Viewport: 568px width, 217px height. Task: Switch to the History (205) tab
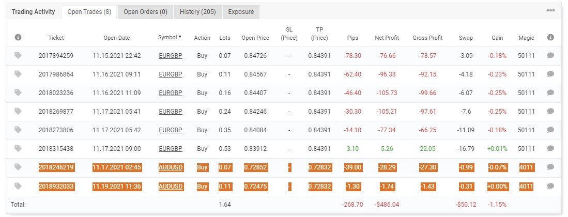pos(198,12)
